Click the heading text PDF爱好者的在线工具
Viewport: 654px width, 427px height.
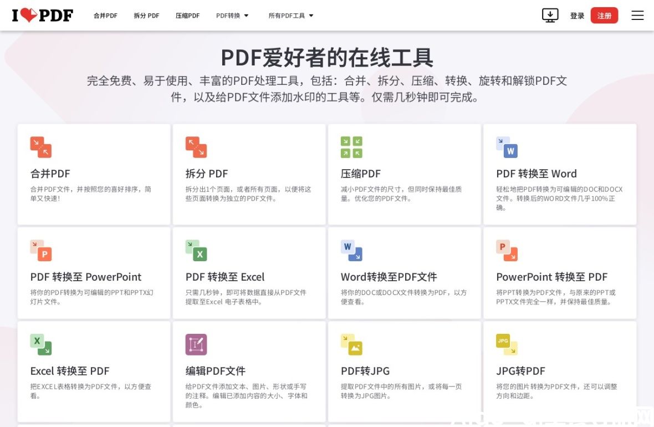327,58
